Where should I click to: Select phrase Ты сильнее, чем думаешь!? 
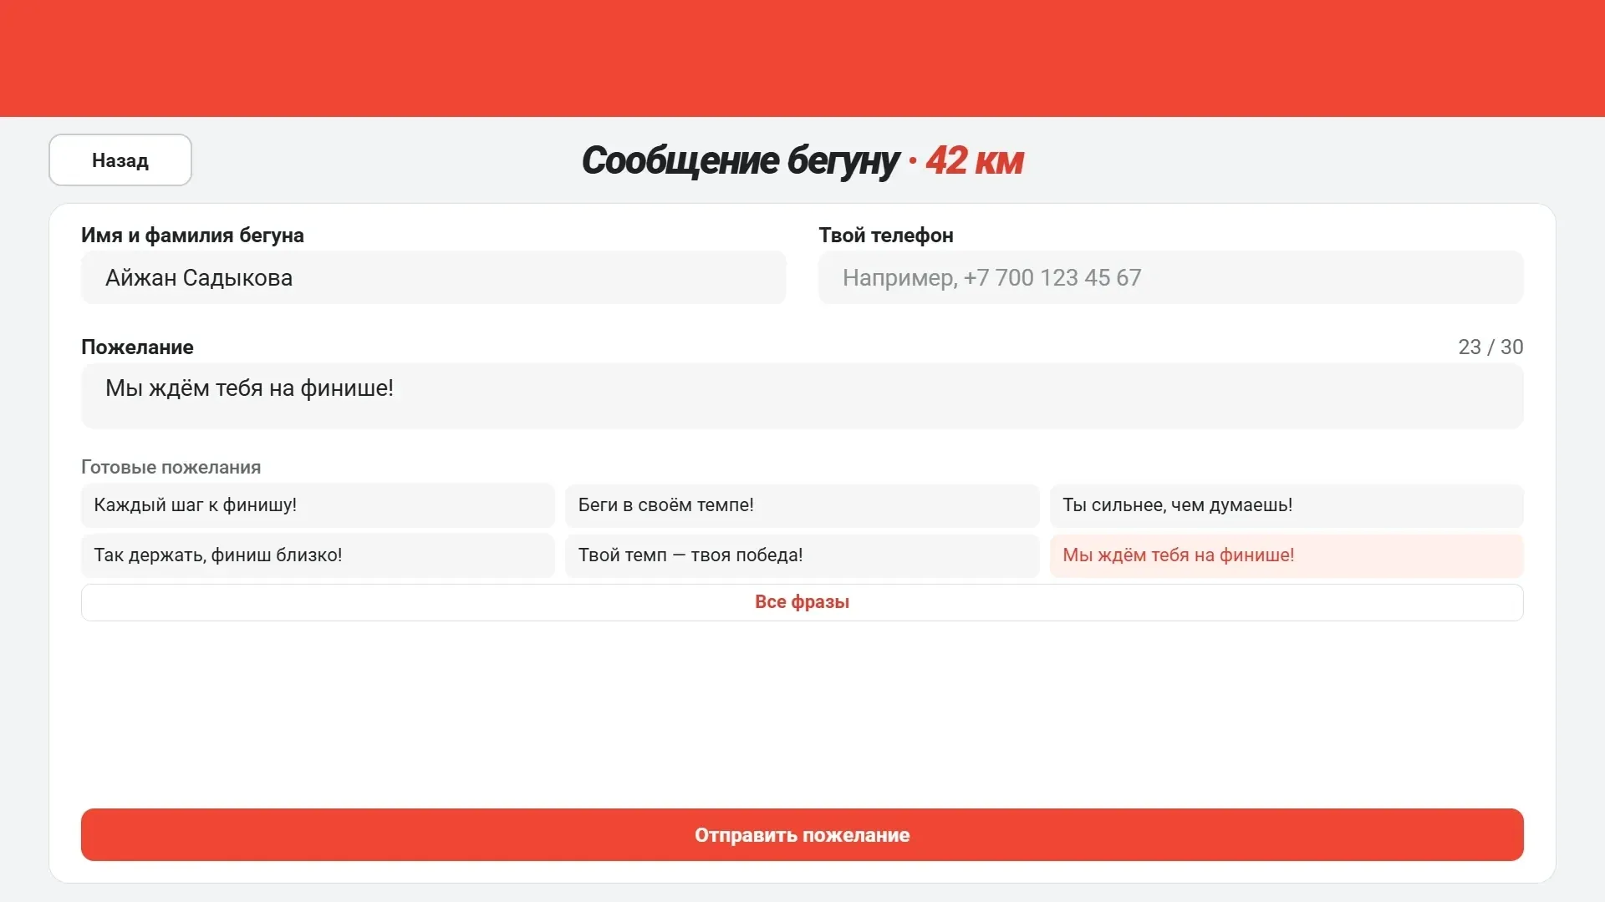[x=1287, y=505]
